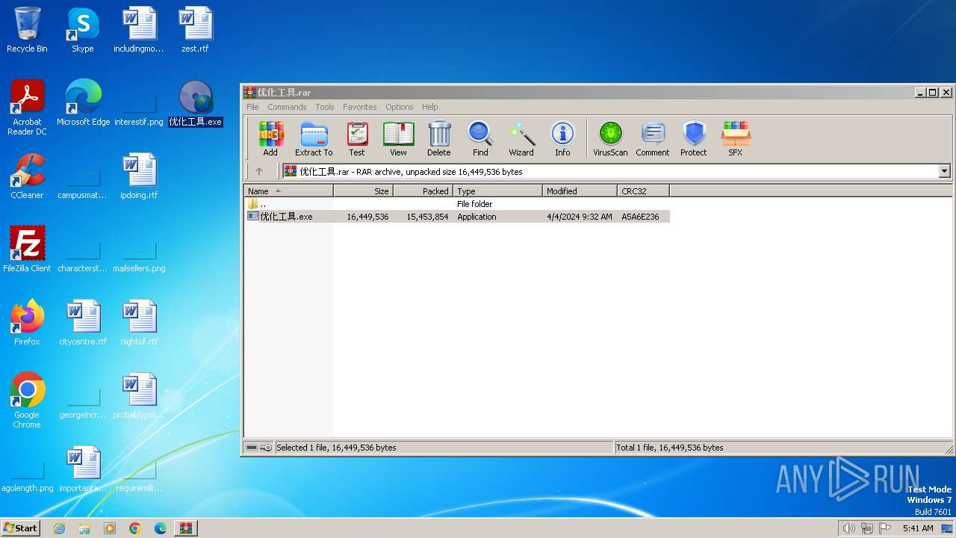Viewport: 956px width, 538px height.
Task: Select citycentre.rtf desktop file
Action: (x=83, y=323)
